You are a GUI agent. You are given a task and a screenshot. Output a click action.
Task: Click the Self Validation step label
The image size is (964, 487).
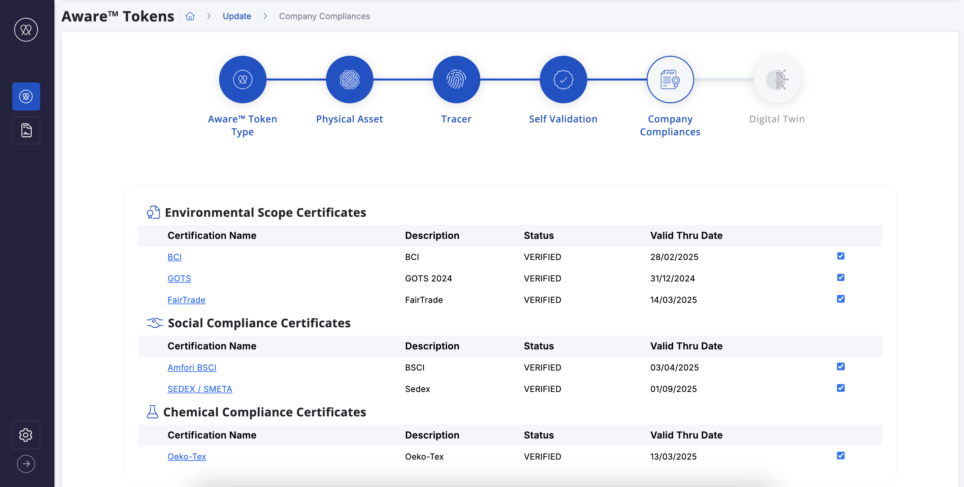[x=563, y=119]
